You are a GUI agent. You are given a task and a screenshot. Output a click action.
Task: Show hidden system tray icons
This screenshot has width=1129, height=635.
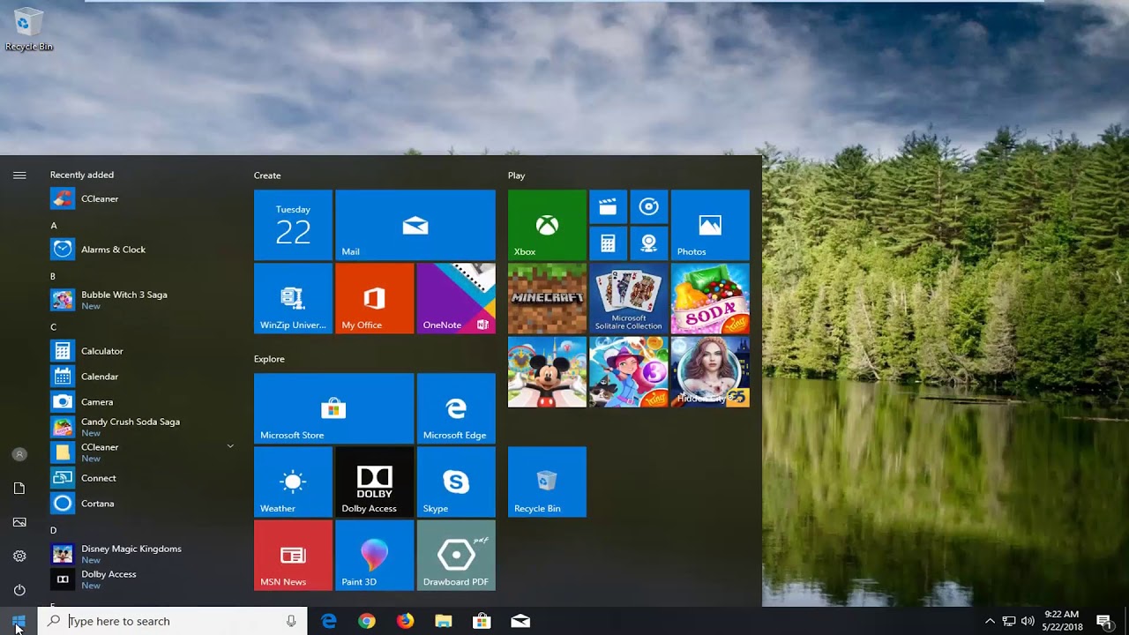pos(990,621)
